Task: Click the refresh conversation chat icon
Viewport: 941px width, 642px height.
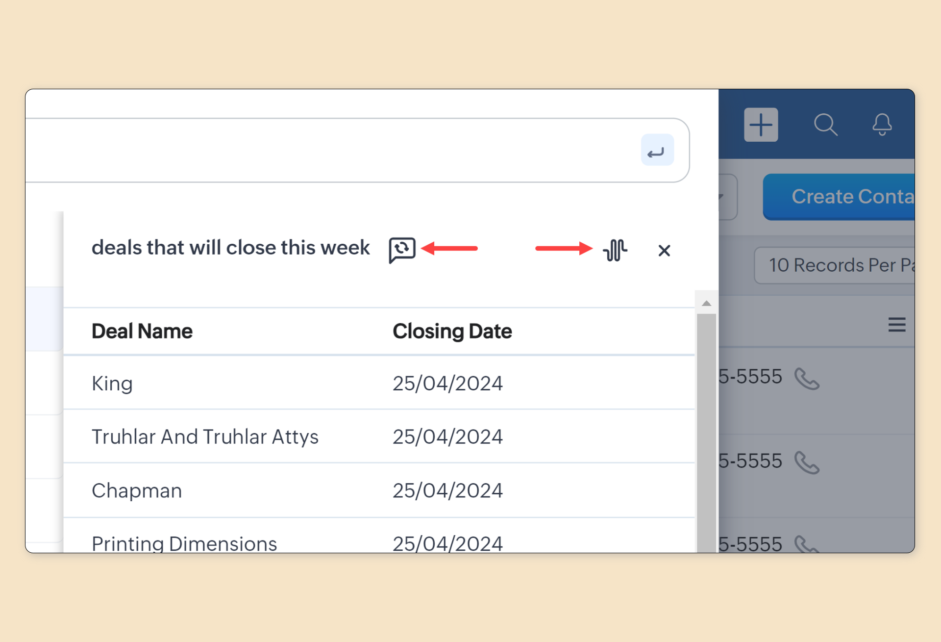Action: (402, 250)
